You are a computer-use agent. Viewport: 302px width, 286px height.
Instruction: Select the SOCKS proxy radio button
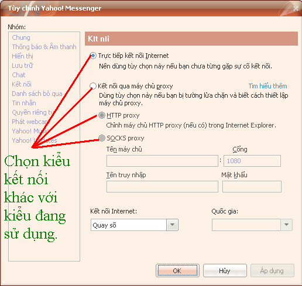point(102,138)
